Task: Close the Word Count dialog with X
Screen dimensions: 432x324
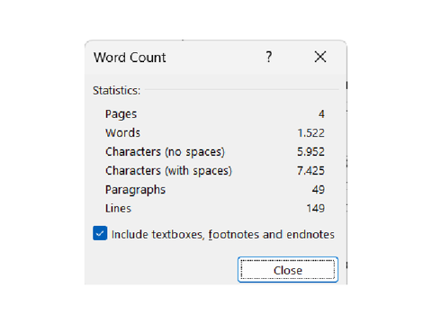Action: (320, 57)
